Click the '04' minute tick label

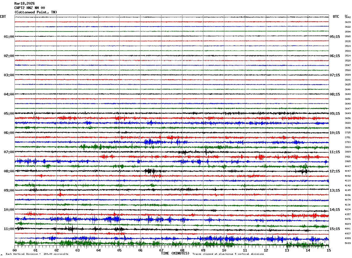click(x=99, y=250)
